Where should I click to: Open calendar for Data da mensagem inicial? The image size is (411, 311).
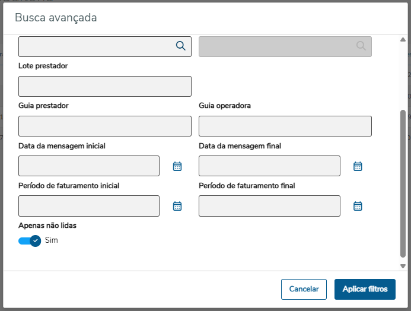click(x=177, y=166)
